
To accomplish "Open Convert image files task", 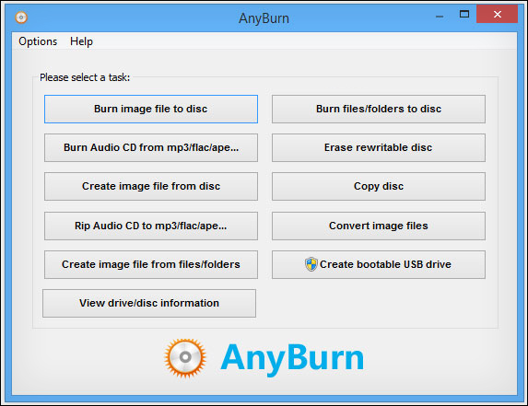I will pos(379,226).
